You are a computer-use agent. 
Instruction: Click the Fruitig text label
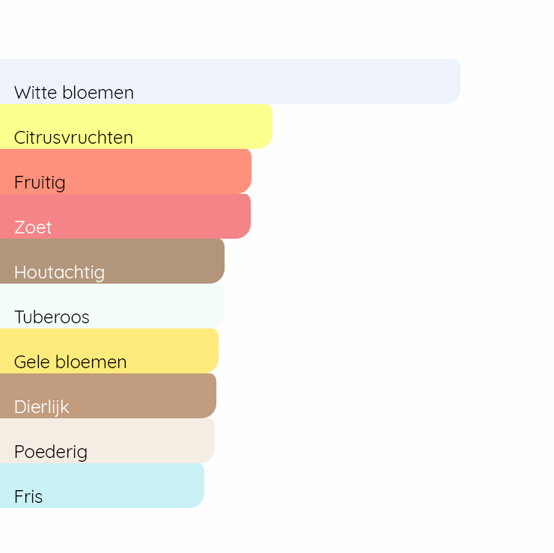[x=40, y=183]
